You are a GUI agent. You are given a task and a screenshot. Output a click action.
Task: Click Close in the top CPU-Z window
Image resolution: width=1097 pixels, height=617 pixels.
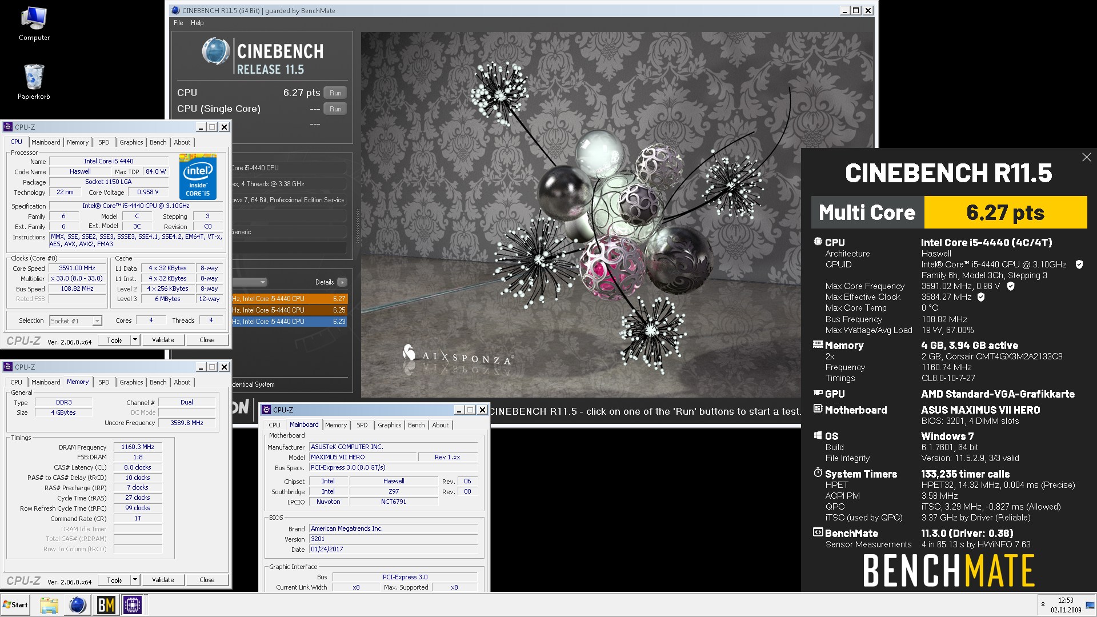tap(207, 340)
